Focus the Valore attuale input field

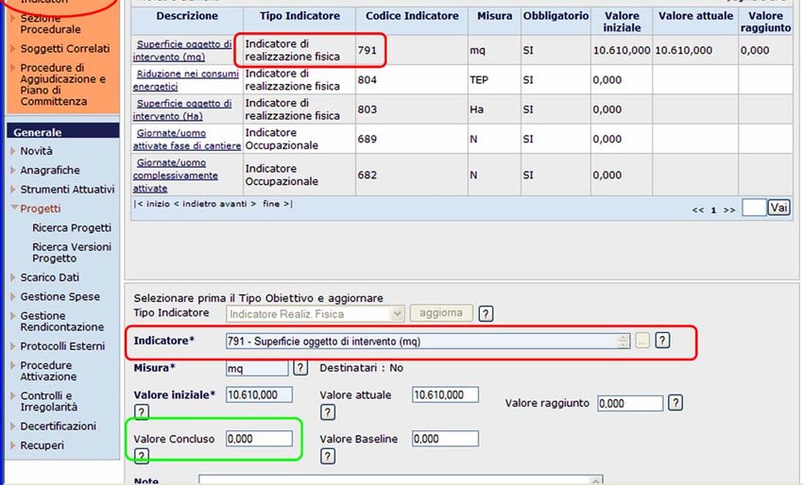(x=445, y=395)
